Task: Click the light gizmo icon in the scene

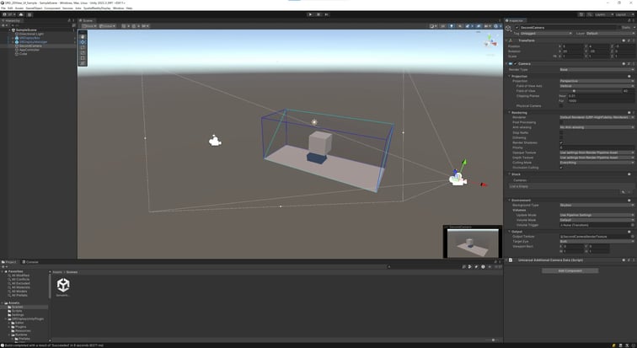Action: click(314, 122)
